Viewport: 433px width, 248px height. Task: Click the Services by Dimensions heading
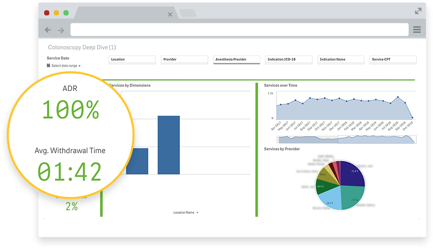point(130,85)
